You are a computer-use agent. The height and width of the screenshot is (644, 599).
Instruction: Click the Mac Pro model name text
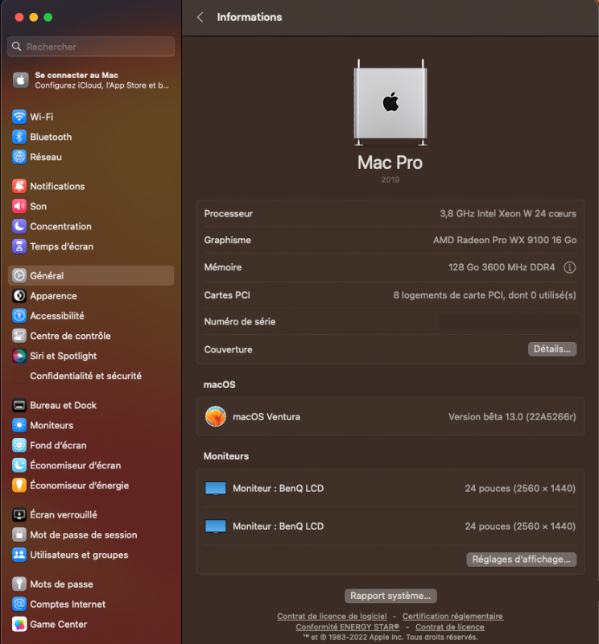coord(390,163)
